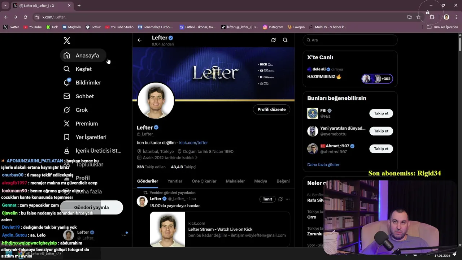Follow FBI with Takip et

pos(381,113)
